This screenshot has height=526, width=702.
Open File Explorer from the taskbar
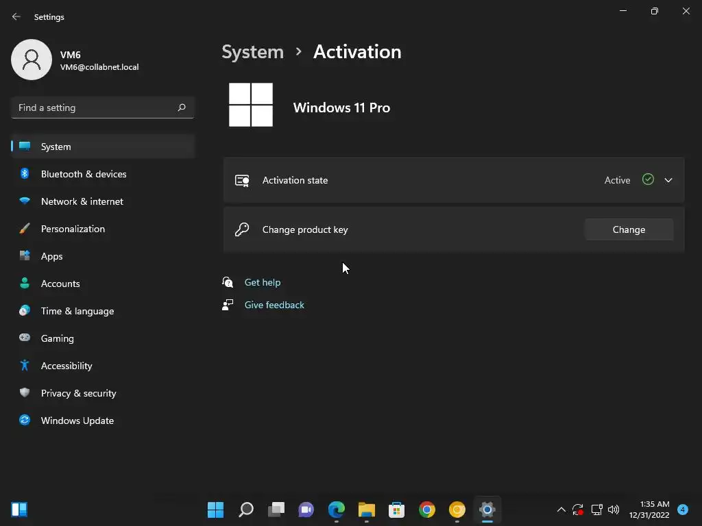tap(367, 510)
